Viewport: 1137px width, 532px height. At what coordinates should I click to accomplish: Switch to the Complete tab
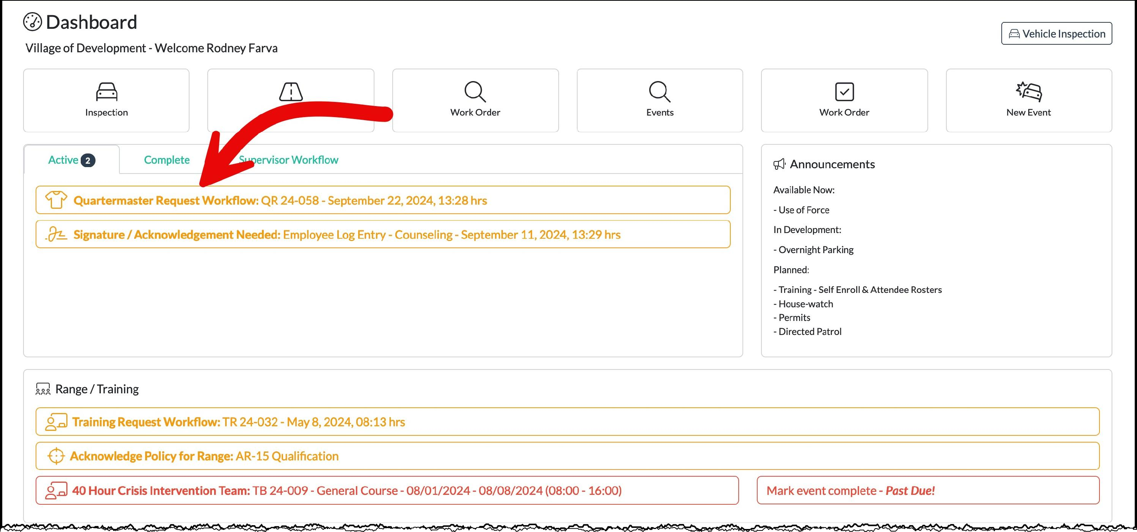coord(166,160)
